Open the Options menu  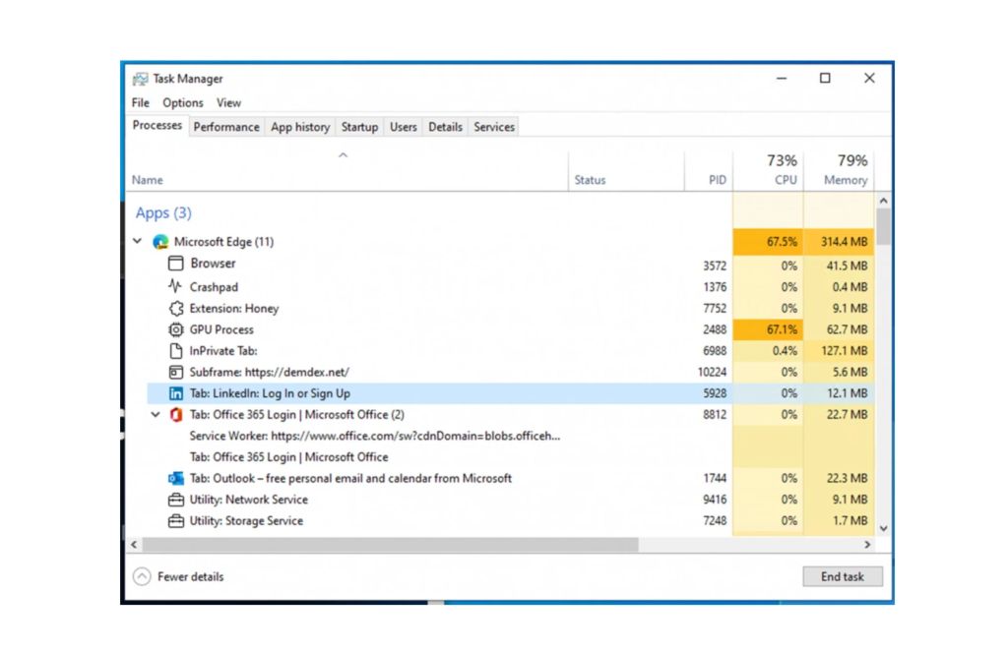[182, 102]
